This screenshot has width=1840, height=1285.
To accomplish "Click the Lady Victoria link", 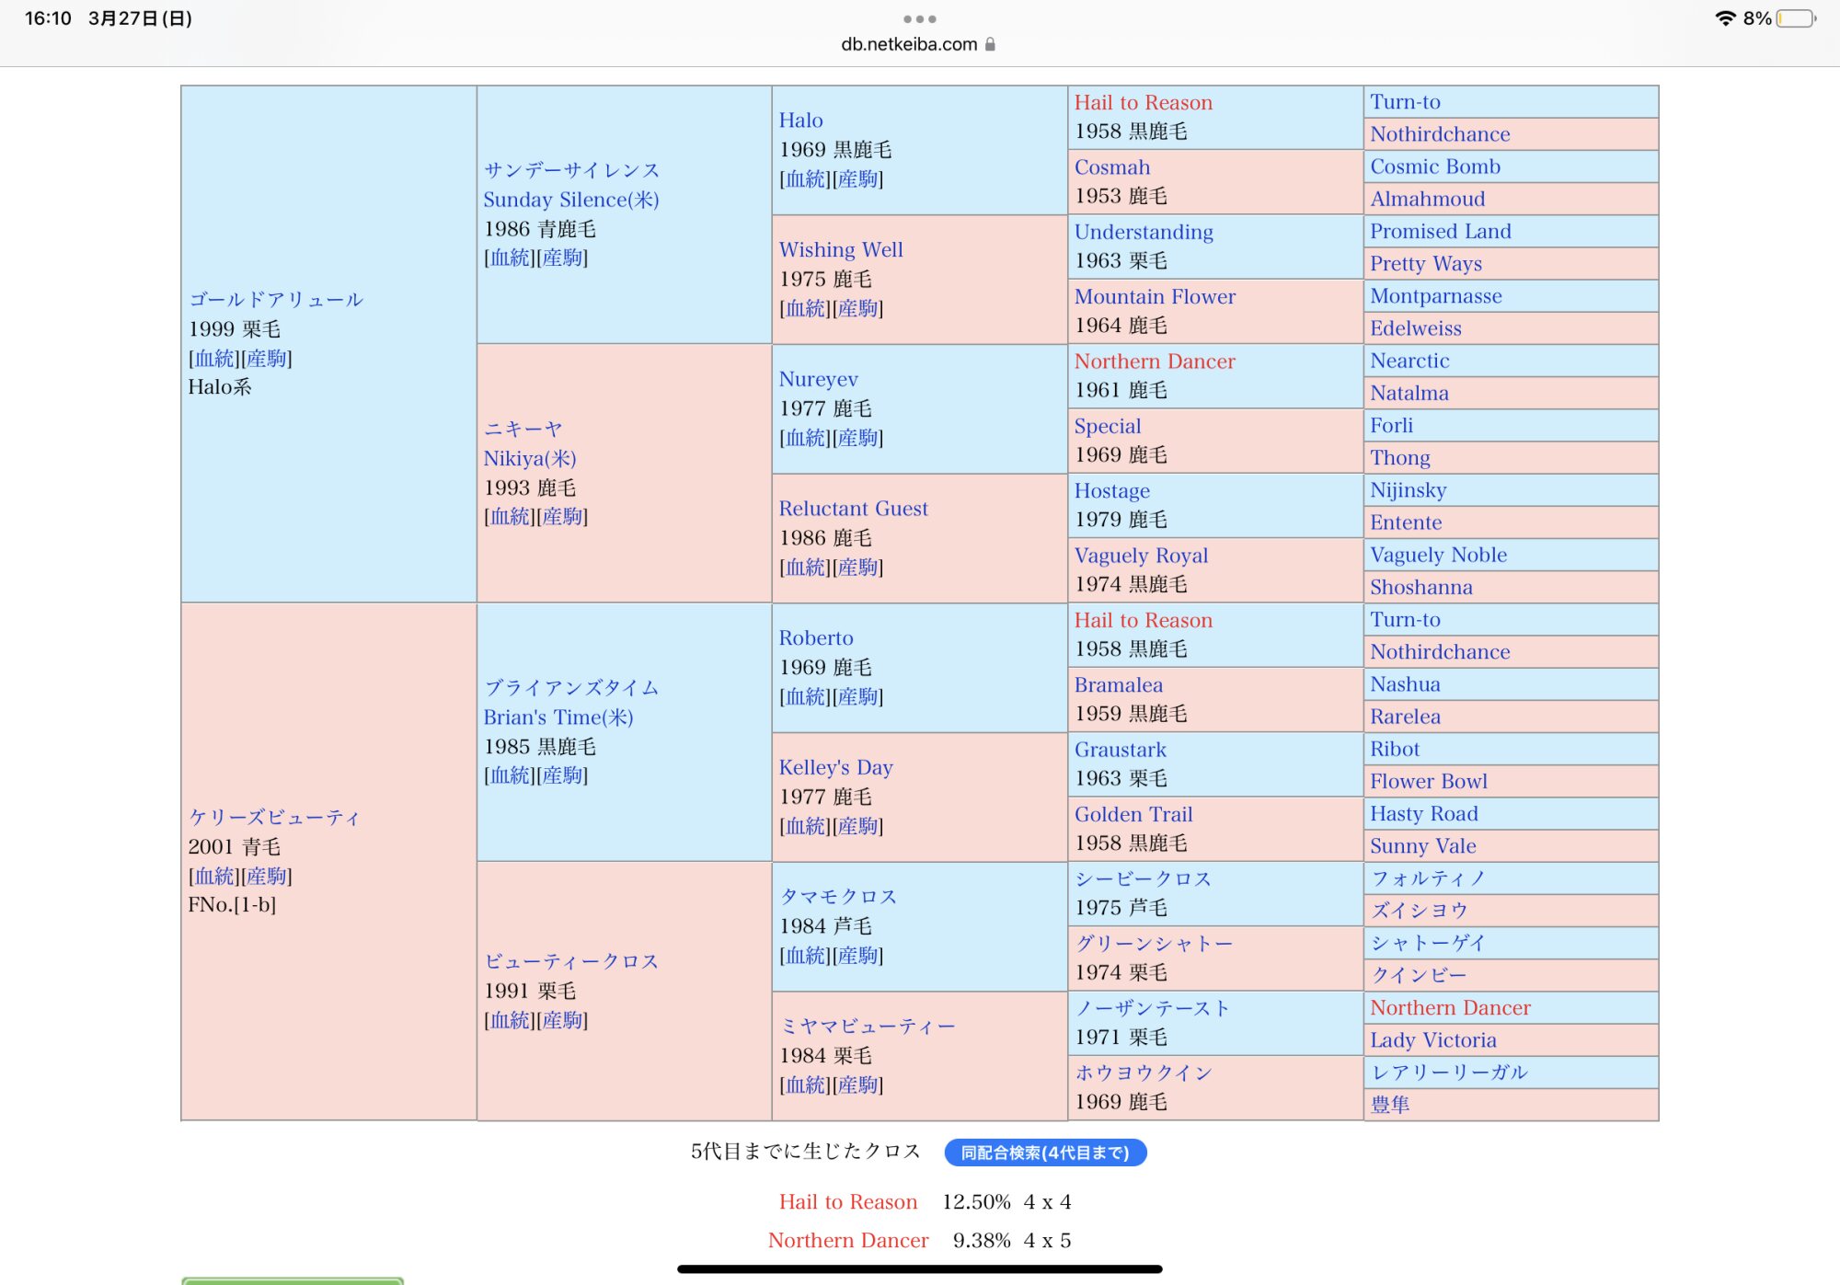I will pos(1432,1041).
